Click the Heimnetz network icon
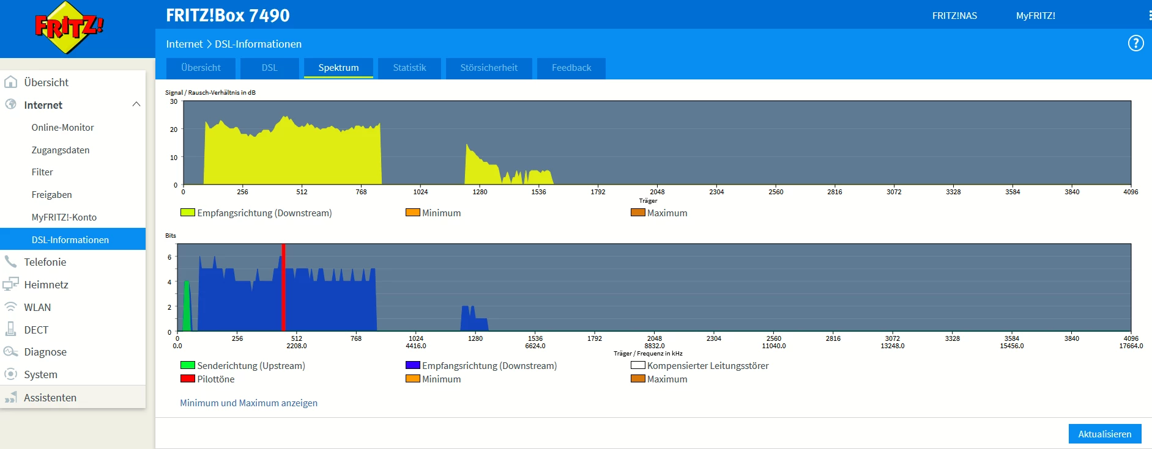This screenshot has width=1152, height=449. pyautogui.click(x=10, y=284)
